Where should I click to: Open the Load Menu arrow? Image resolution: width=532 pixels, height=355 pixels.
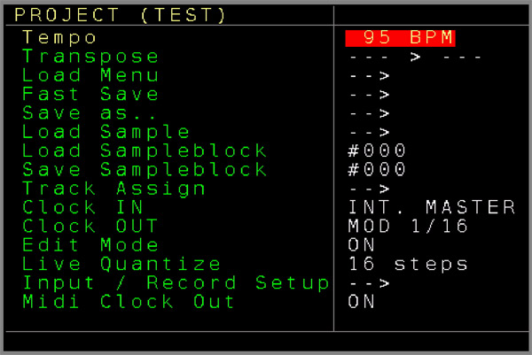pos(369,75)
